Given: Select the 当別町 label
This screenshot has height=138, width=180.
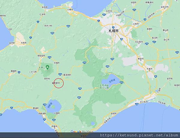Looking at the screenshot, I should tap(133, 2).
